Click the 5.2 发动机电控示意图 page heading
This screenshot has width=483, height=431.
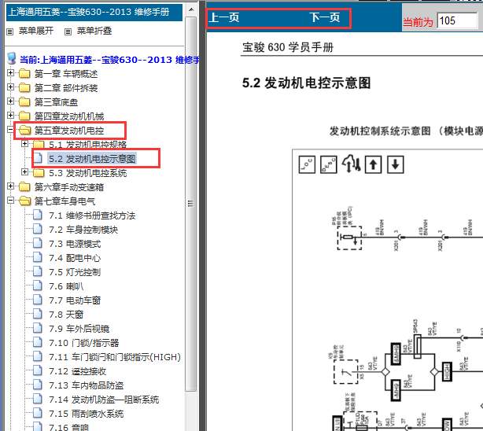click(x=307, y=83)
